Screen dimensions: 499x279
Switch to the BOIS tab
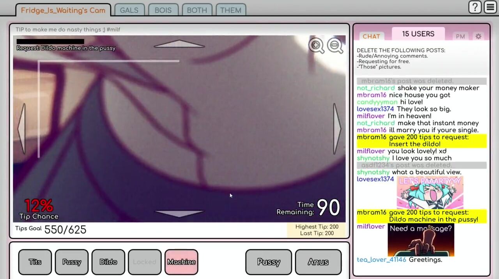click(163, 11)
